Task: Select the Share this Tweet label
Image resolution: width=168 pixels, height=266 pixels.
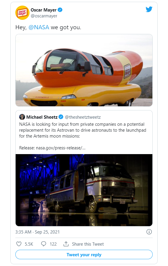Action: coord(88,244)
